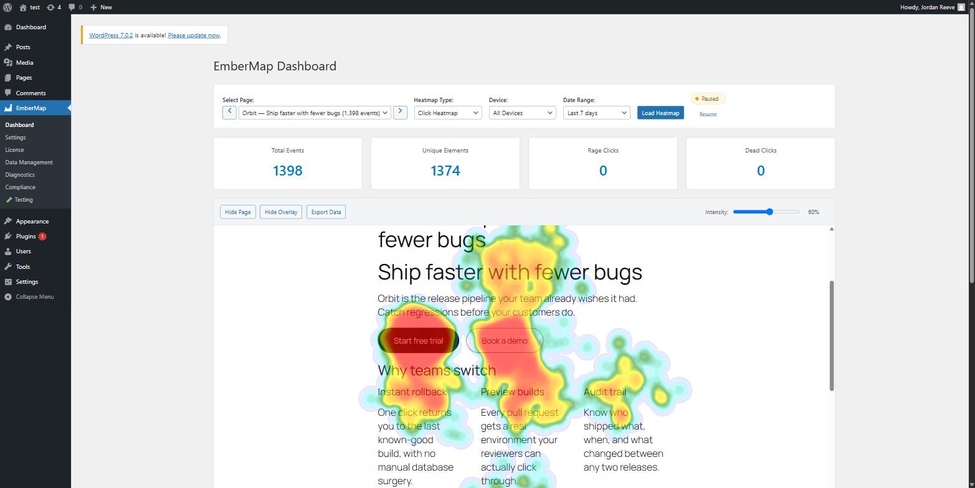This screenshot has height=488, width=975.
Task: Visit the site via the home icon
Action: (23, 7)
